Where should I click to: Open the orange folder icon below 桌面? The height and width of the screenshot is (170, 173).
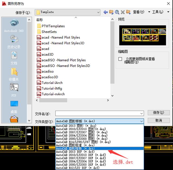pyautogui.click(x=14, y=119)
